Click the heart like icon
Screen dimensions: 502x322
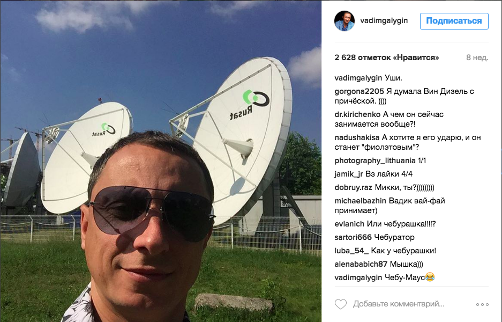[x=341, y=304]
